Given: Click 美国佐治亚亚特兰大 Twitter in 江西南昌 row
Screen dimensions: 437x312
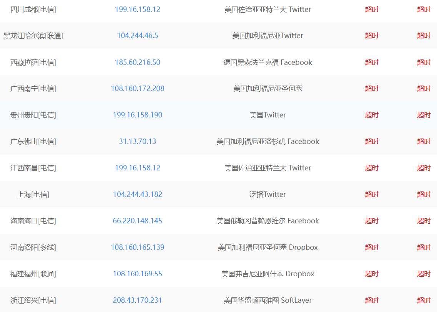Looking at the screenshot, I should coord(268,168).
